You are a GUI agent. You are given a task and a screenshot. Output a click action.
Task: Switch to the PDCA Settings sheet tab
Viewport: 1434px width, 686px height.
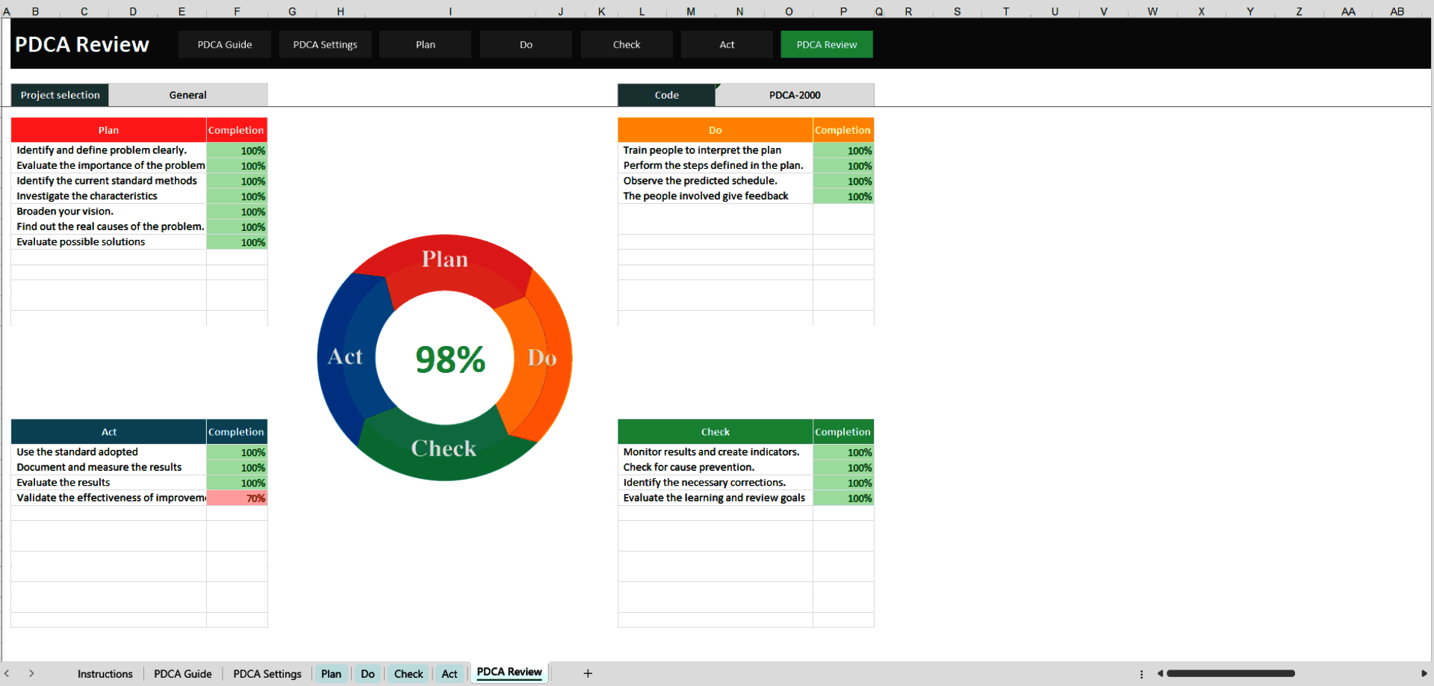pyautogui.click(x=267, y=673)
